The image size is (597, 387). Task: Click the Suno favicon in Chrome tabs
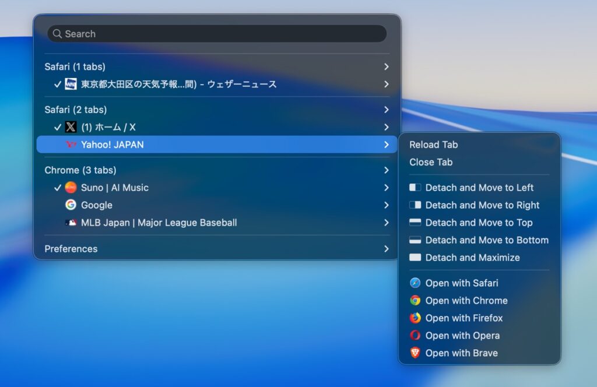pyautogui.click(x=71, y=188)
